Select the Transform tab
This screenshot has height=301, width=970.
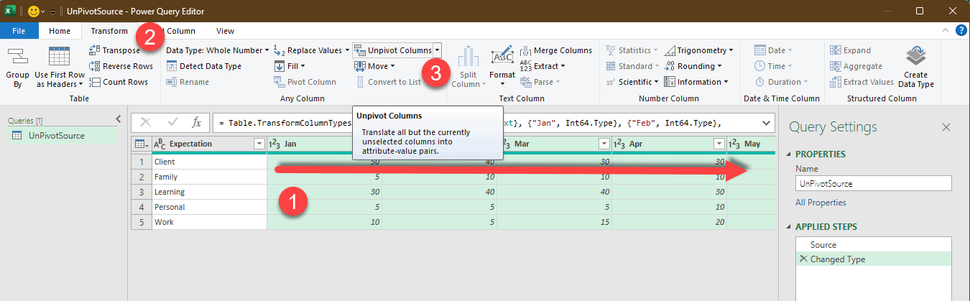tap(109, 31)
